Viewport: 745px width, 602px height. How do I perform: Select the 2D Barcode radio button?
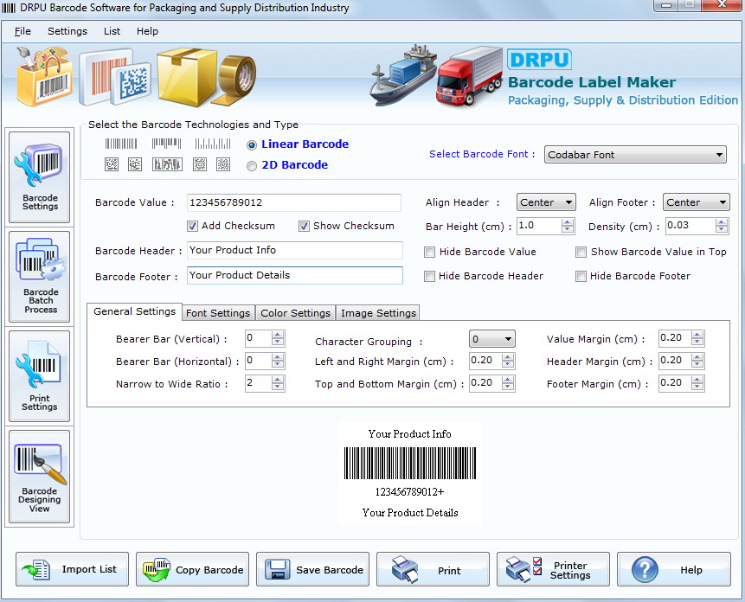pyautogui.click(x=252, y=165)
